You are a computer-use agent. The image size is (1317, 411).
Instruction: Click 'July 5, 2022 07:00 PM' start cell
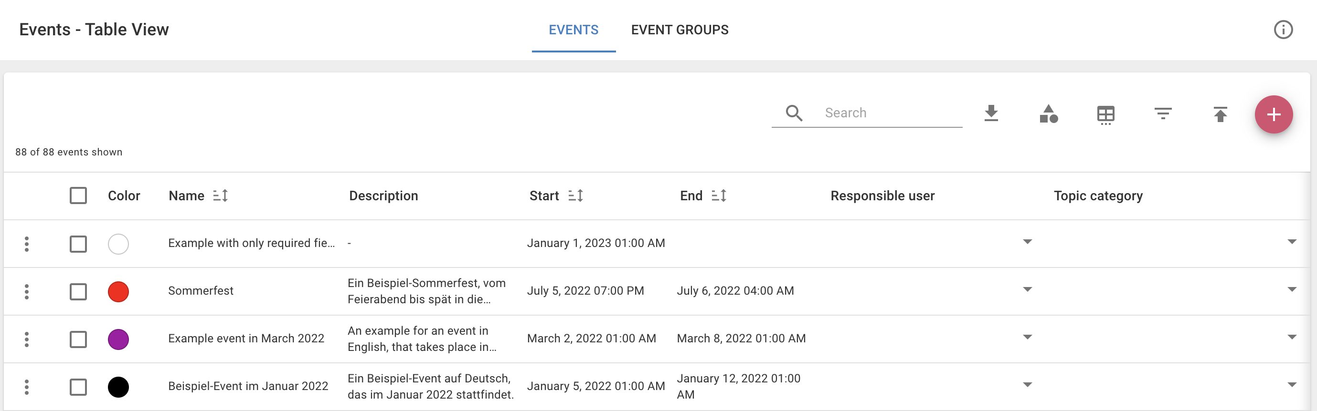(x=585, y=290)
